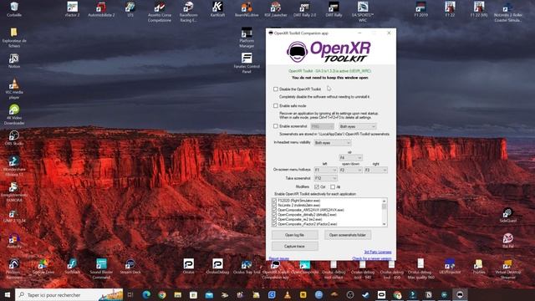Select the EA SPORTS WRC desktop icon
This screenshot has height=301, width=535.
(363, 12)
